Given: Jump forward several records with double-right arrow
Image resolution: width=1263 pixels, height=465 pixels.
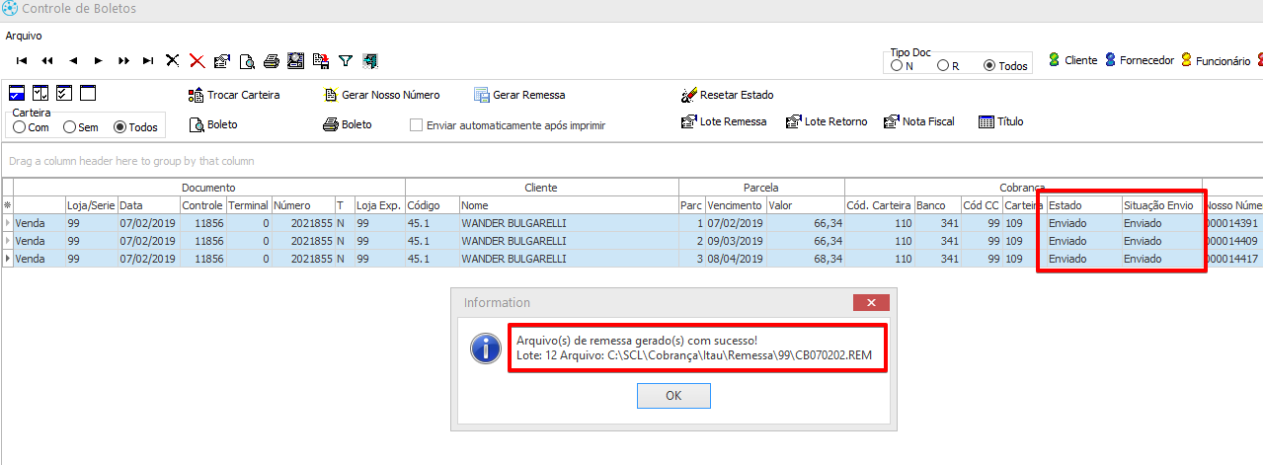Looking at the screenshot, I should [x=123, y=61].
